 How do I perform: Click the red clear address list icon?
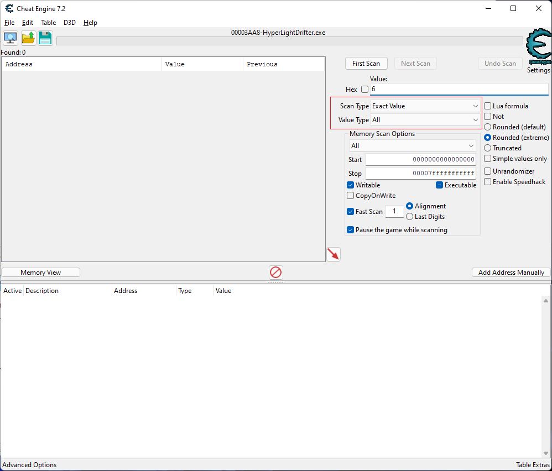275,272
